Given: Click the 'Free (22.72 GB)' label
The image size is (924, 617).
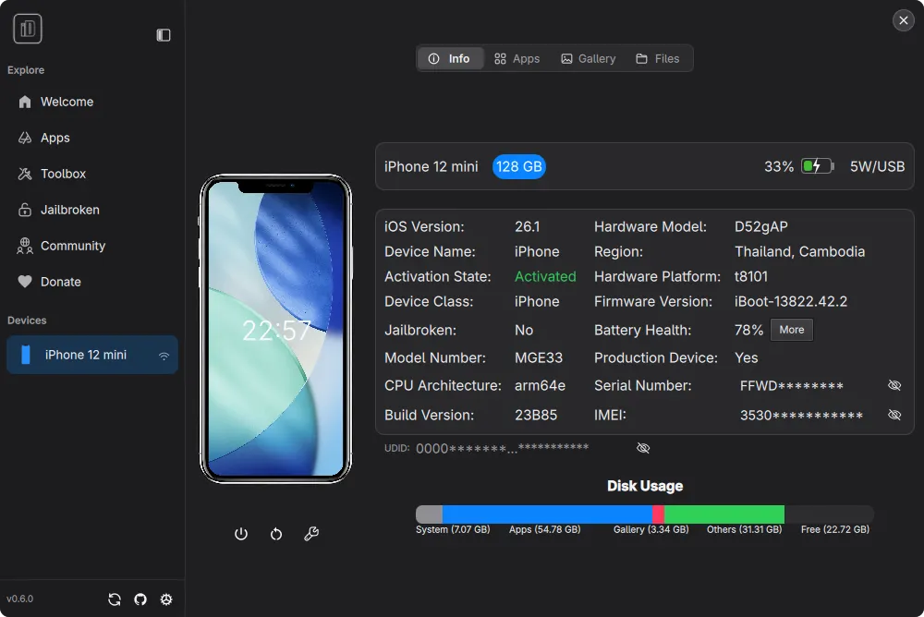Looking at the screenshot, I should 835,530.
